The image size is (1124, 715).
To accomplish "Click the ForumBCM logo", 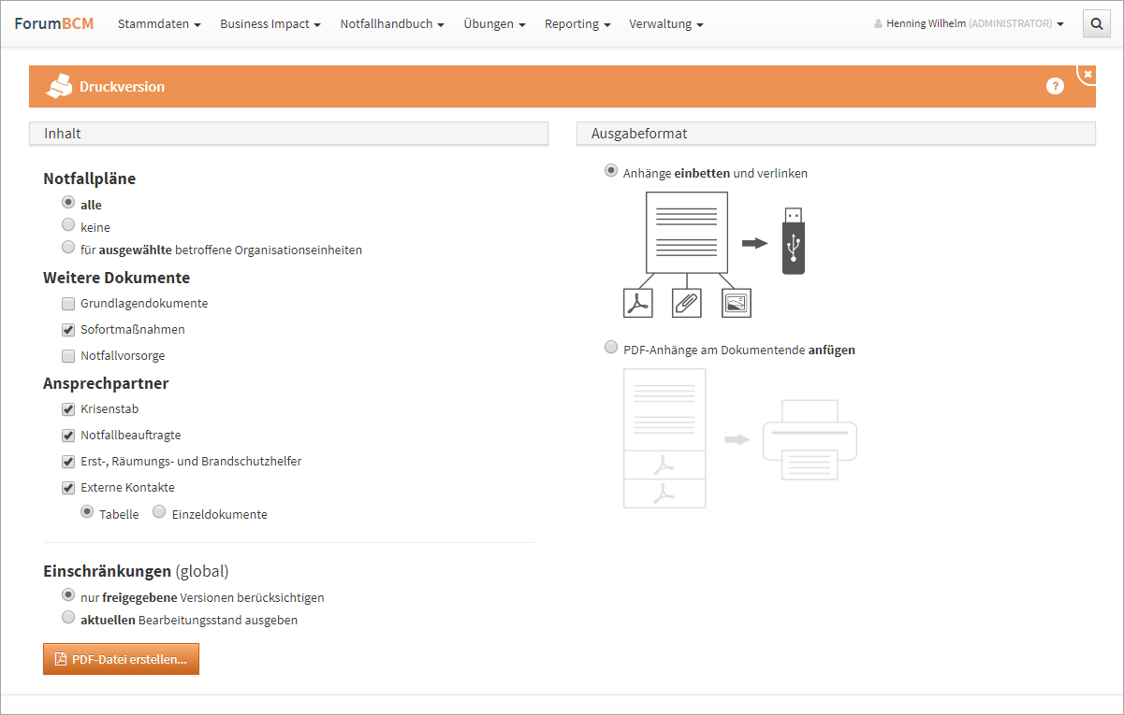I will pyautogui.click(x=54, y=23).
